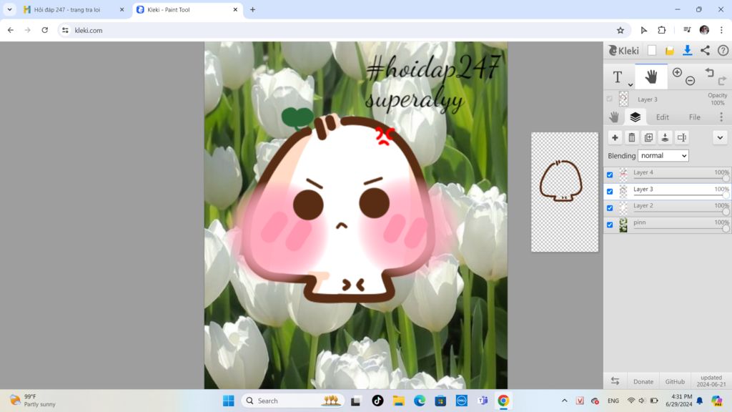Open File Explorer from the taskbar
The image size is (732, 412).
coord(398,401)
